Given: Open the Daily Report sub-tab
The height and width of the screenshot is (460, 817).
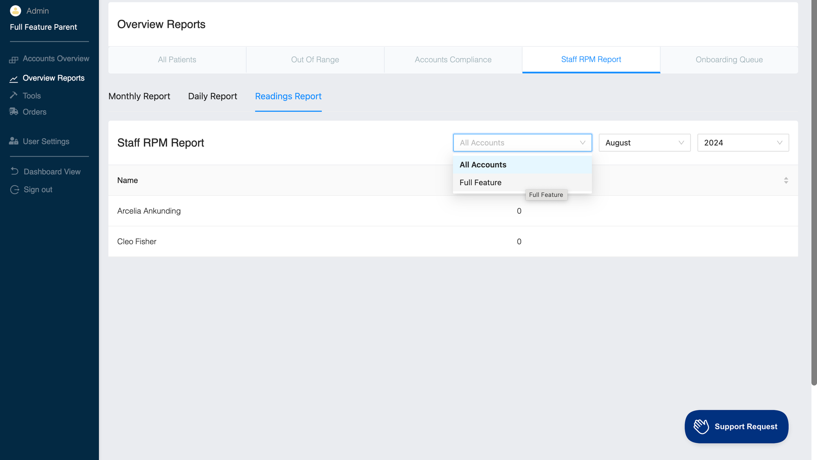Looking at the screenshot, I should click(212, 96).
